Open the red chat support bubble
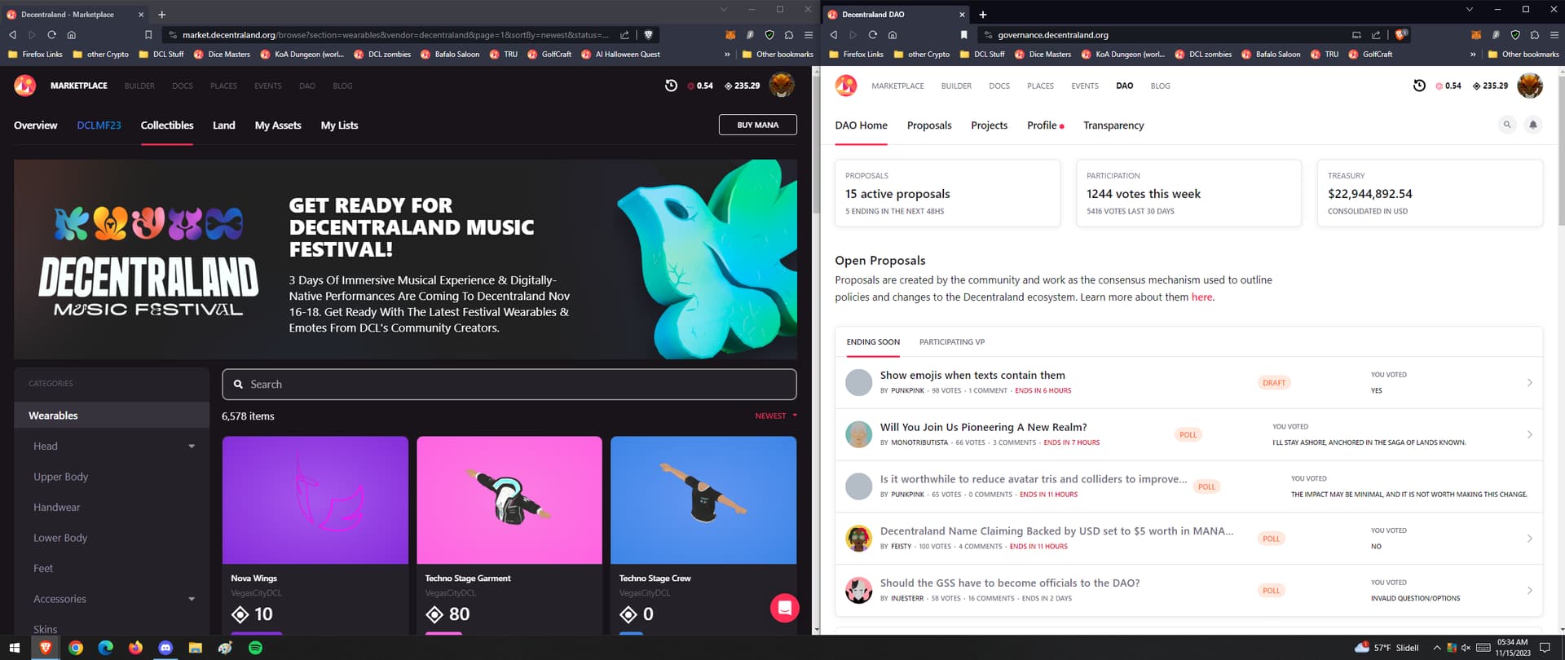 coord(785,608)
